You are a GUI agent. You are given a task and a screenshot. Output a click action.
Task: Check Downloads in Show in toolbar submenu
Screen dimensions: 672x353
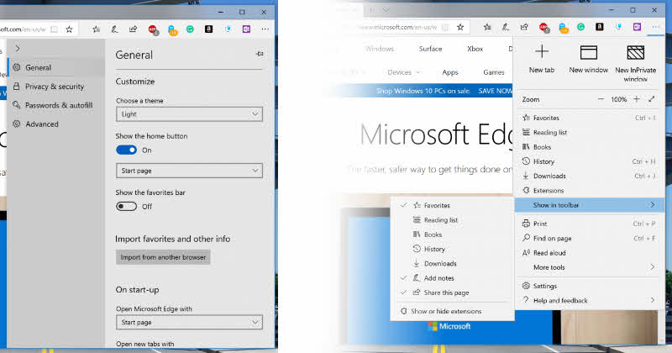pos(452,264)
